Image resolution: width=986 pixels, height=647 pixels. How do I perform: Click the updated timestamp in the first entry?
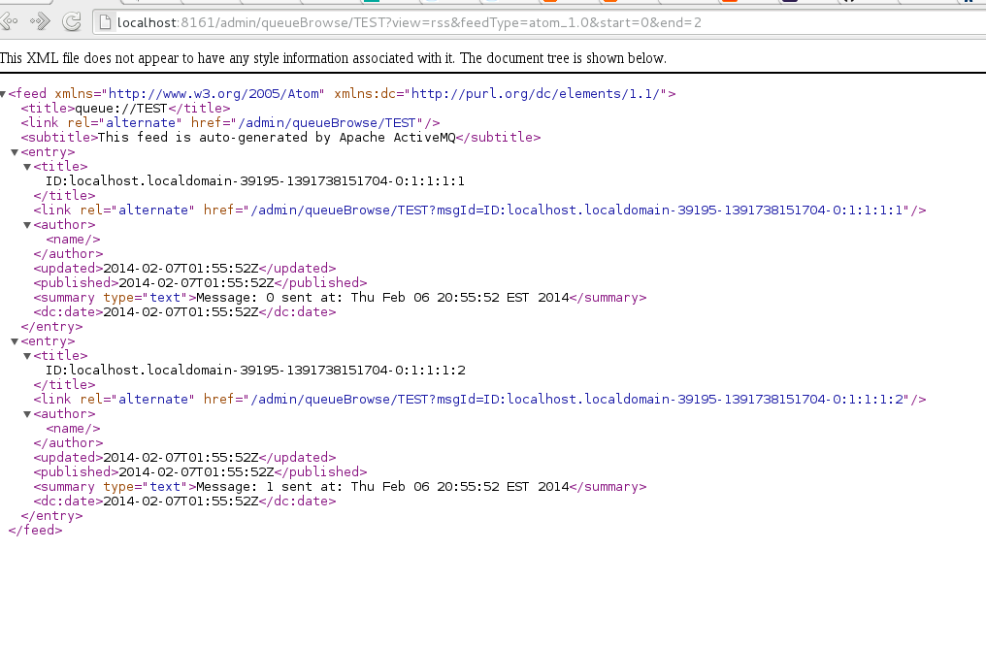click(181, 269)
